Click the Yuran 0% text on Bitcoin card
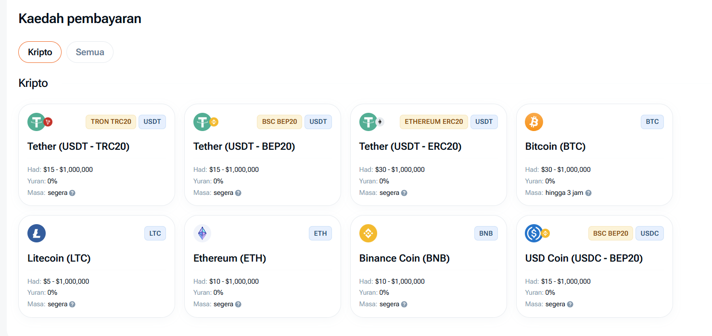Screen dimensions: 712x336 point(540,181)
